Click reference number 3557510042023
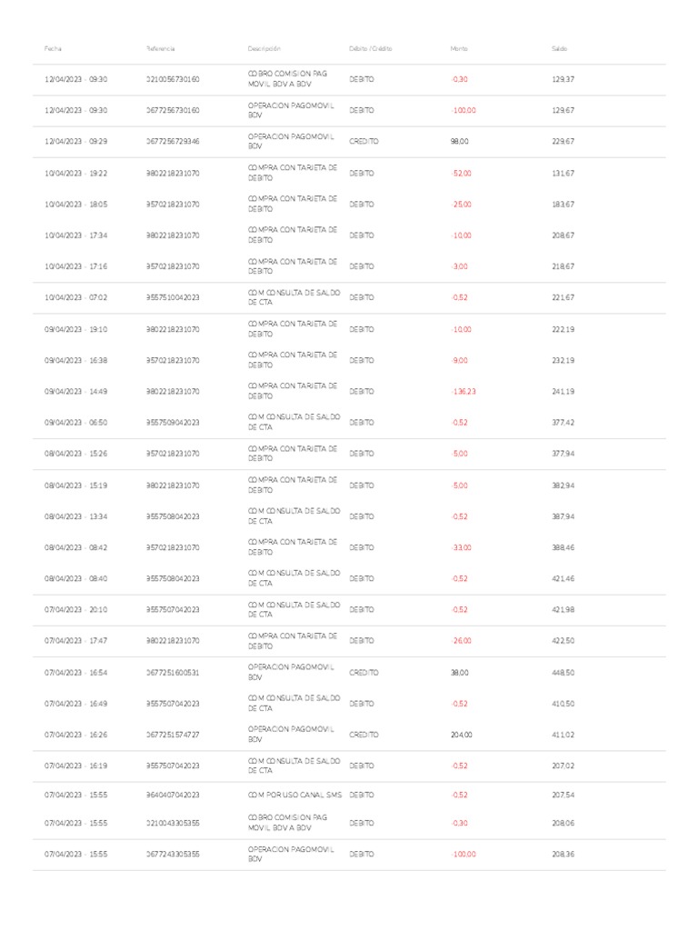The width and height of the screenshot is (698, 931). point(173,297)
